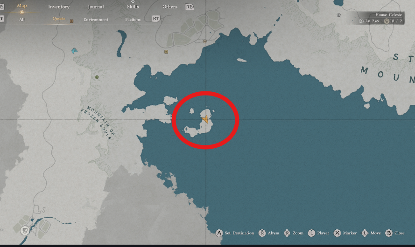Click the House Celeste title
This screenshot has height=247, width=415.
click(x=388, y=15)
